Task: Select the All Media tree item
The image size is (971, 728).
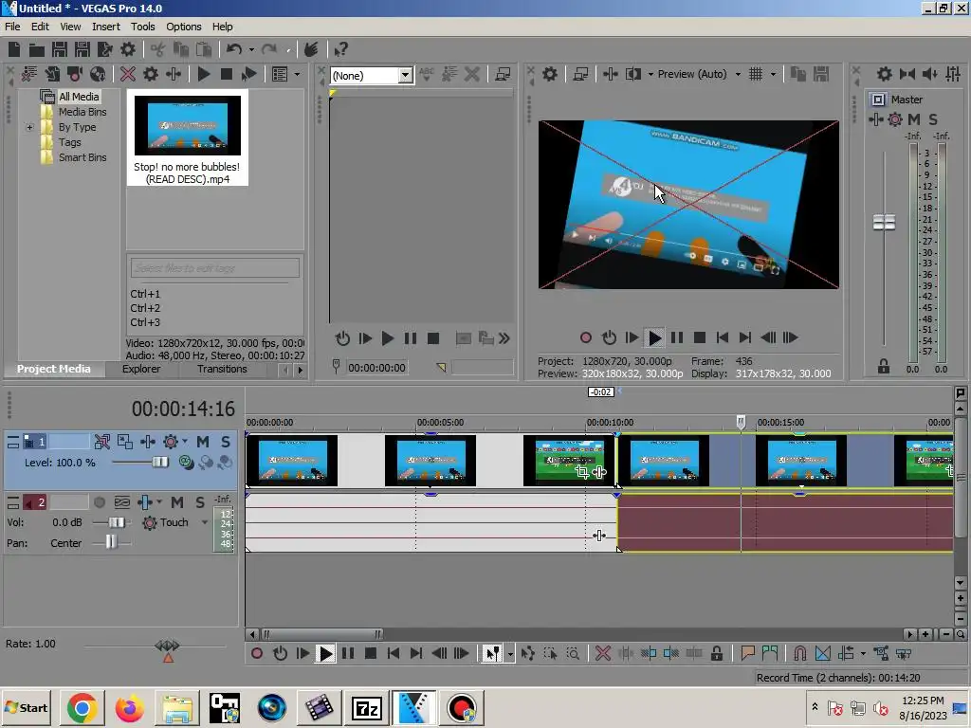Action: (79, 97)
